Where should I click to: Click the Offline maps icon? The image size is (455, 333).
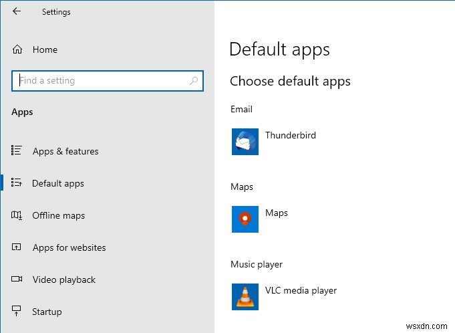click(16, 215)
